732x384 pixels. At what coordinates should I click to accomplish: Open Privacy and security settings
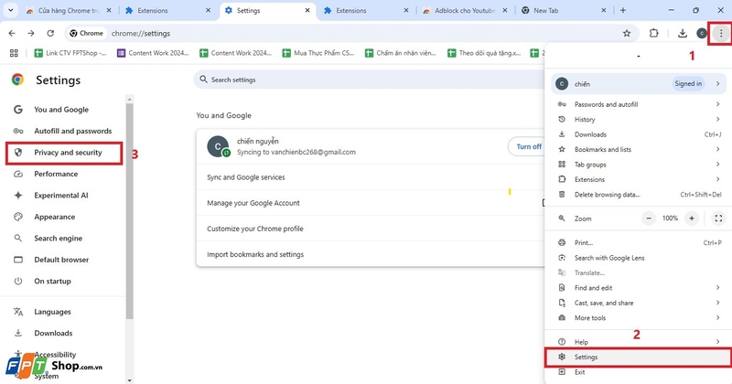64,153
